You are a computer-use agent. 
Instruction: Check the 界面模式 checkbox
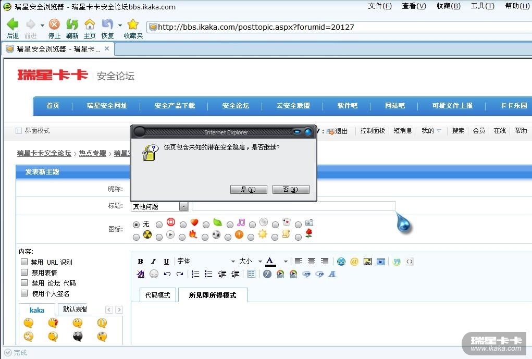[x=19, y=131]
